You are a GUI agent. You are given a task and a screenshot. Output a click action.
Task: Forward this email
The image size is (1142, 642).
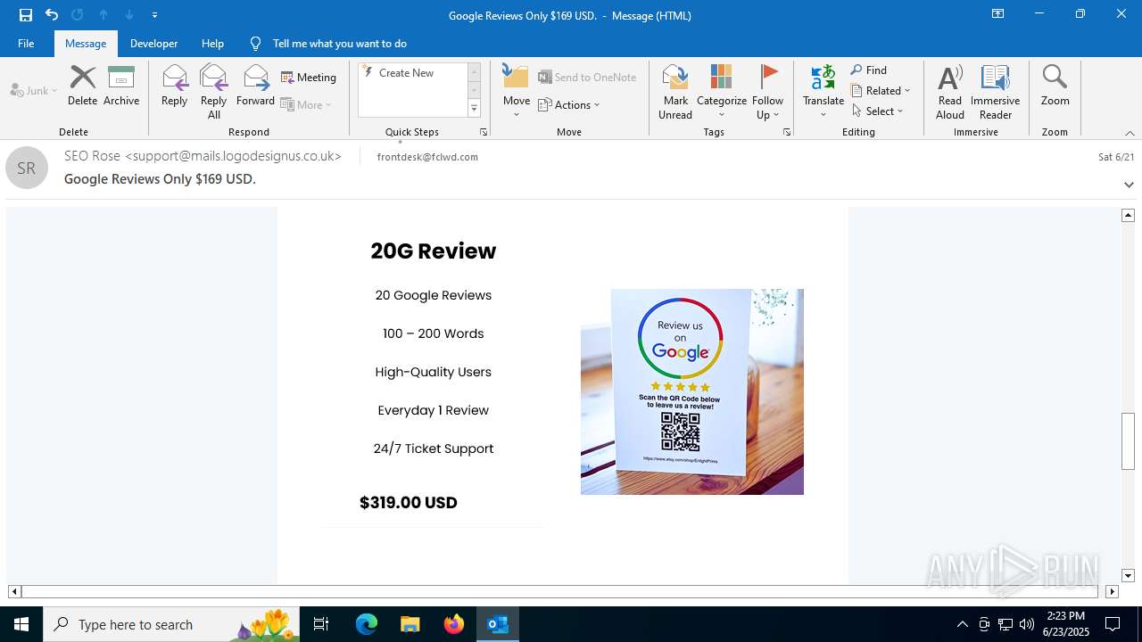(255, 86)
